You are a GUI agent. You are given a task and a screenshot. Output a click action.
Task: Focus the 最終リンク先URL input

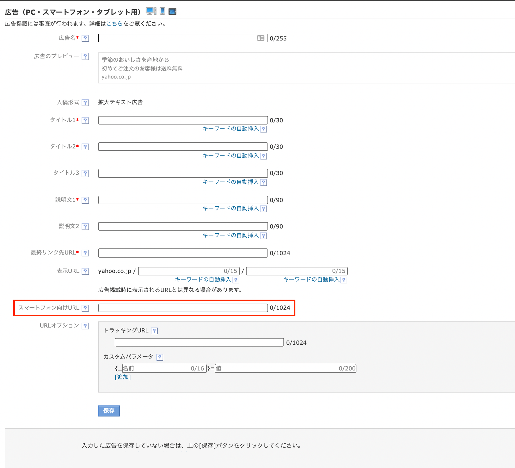183,253
